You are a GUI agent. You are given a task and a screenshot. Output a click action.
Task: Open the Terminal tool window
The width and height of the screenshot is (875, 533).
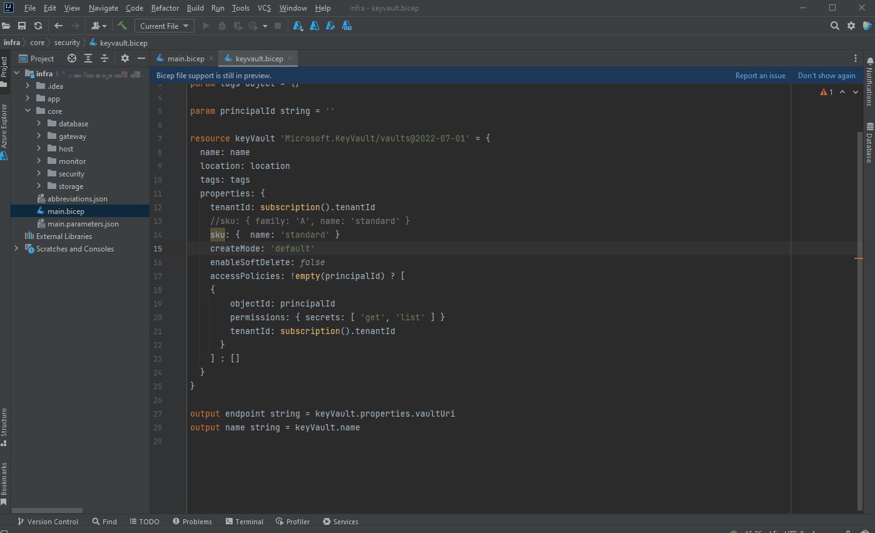coord(244,521)
